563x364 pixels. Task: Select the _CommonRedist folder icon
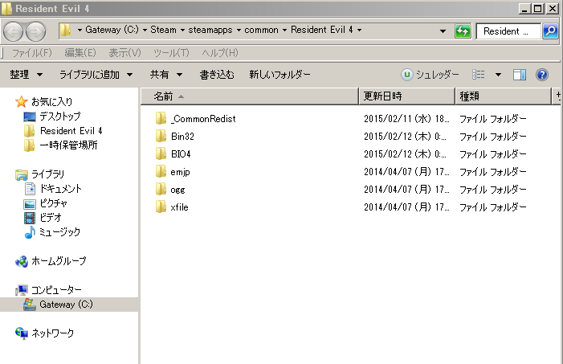point(161,118)
